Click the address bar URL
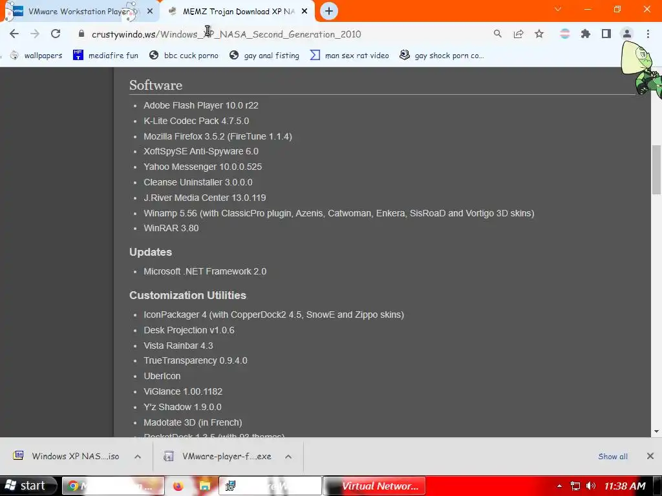The height and width of the screenshot is (496, 662). pyautogui.click(x=226, y=34)
